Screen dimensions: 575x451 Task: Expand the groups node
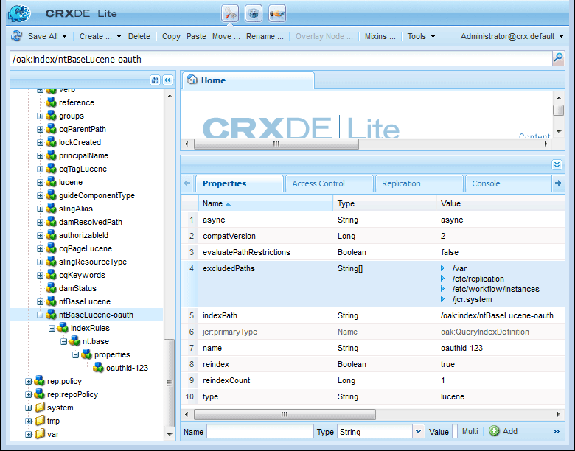click(x=41, y=116)
